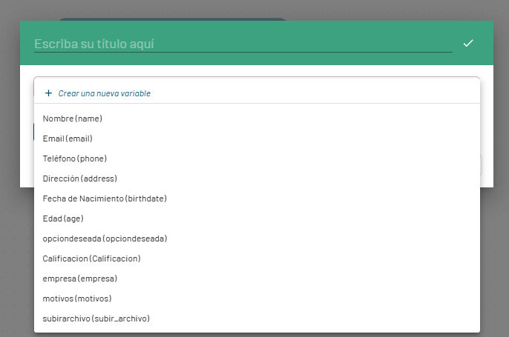Click the 'Escriba su título aquí' title field

coord(242,44)
